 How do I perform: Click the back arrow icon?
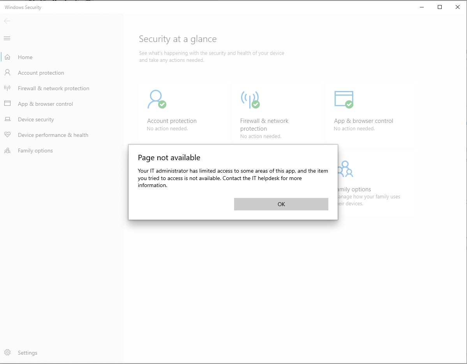(x=7, y=21)
